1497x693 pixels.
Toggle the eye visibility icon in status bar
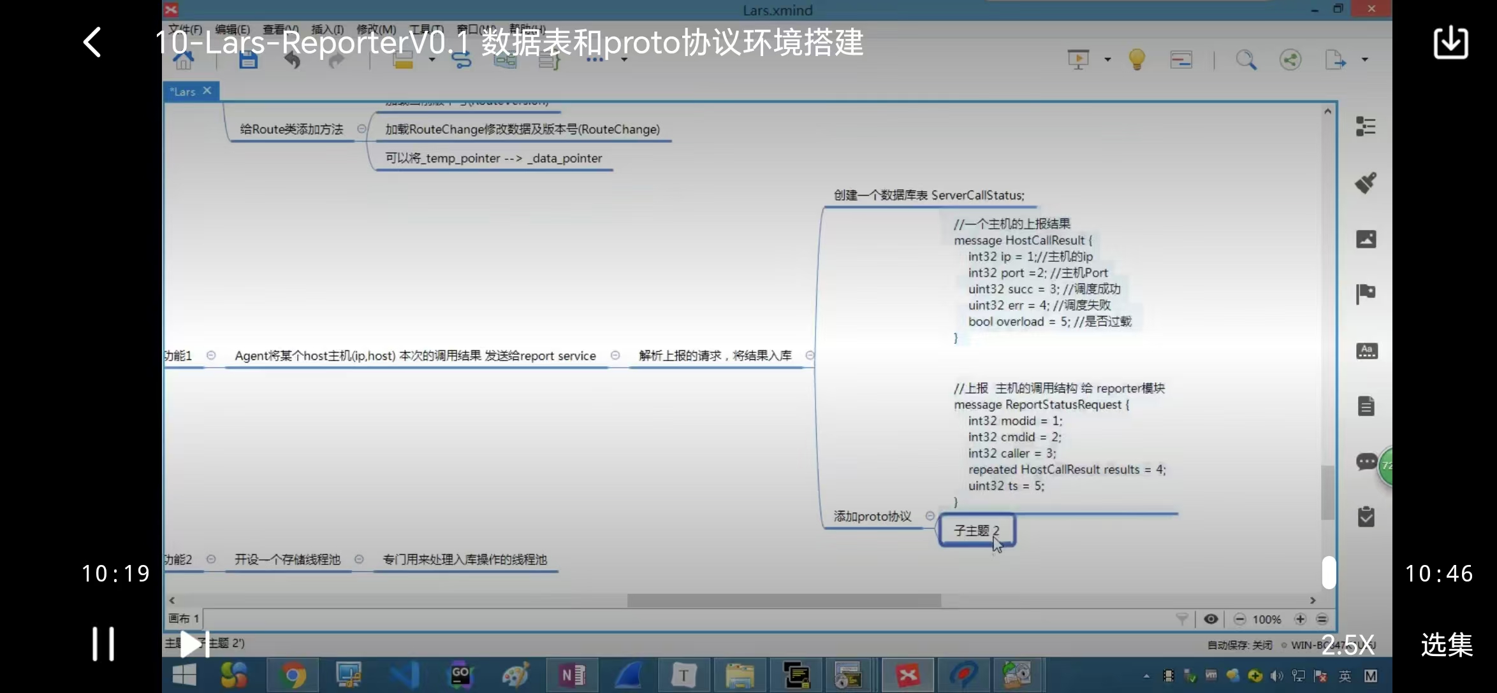tap(1211, 619)
